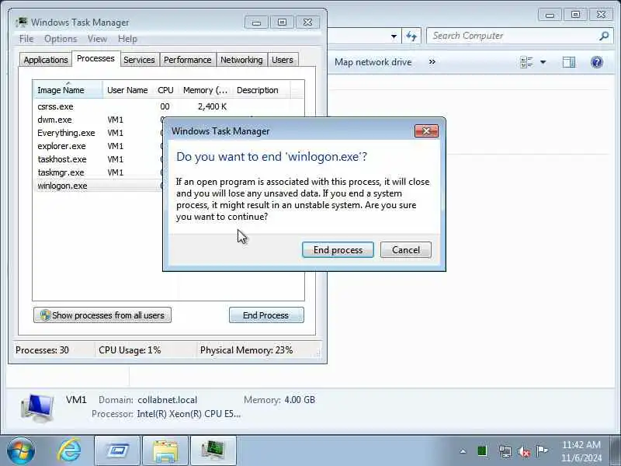Viewport: 621px width, 466px height.
Task: Maximize the Windows Task Manager window
Action: coord(282,23)
